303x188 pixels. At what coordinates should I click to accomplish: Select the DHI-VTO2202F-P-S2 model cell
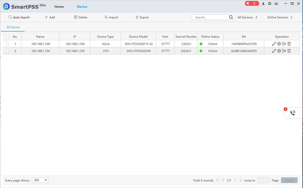tap(138, 44)
